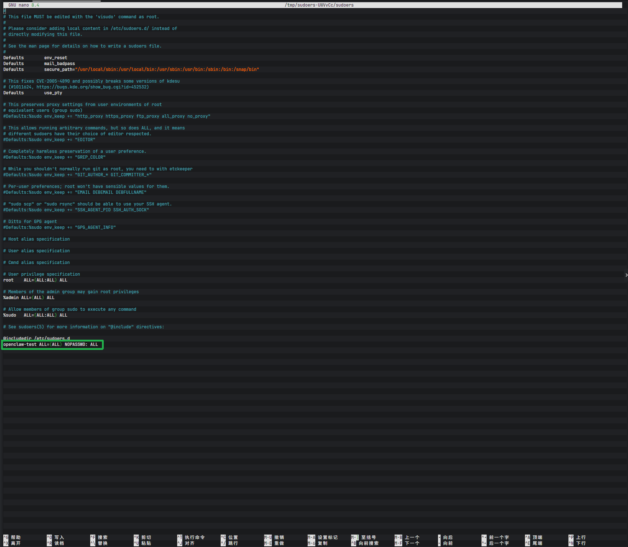Image resolution: width=628 pixels, height=547 pixels.
Task: Click the ^/ 跳行 go-to-line shortcut
Action: [x=229, y=543]
